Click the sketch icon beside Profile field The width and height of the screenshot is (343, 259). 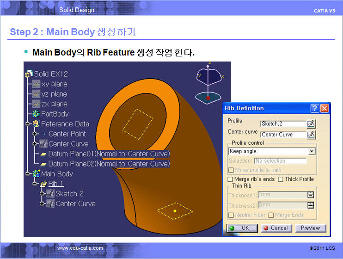tap(311, 123)
